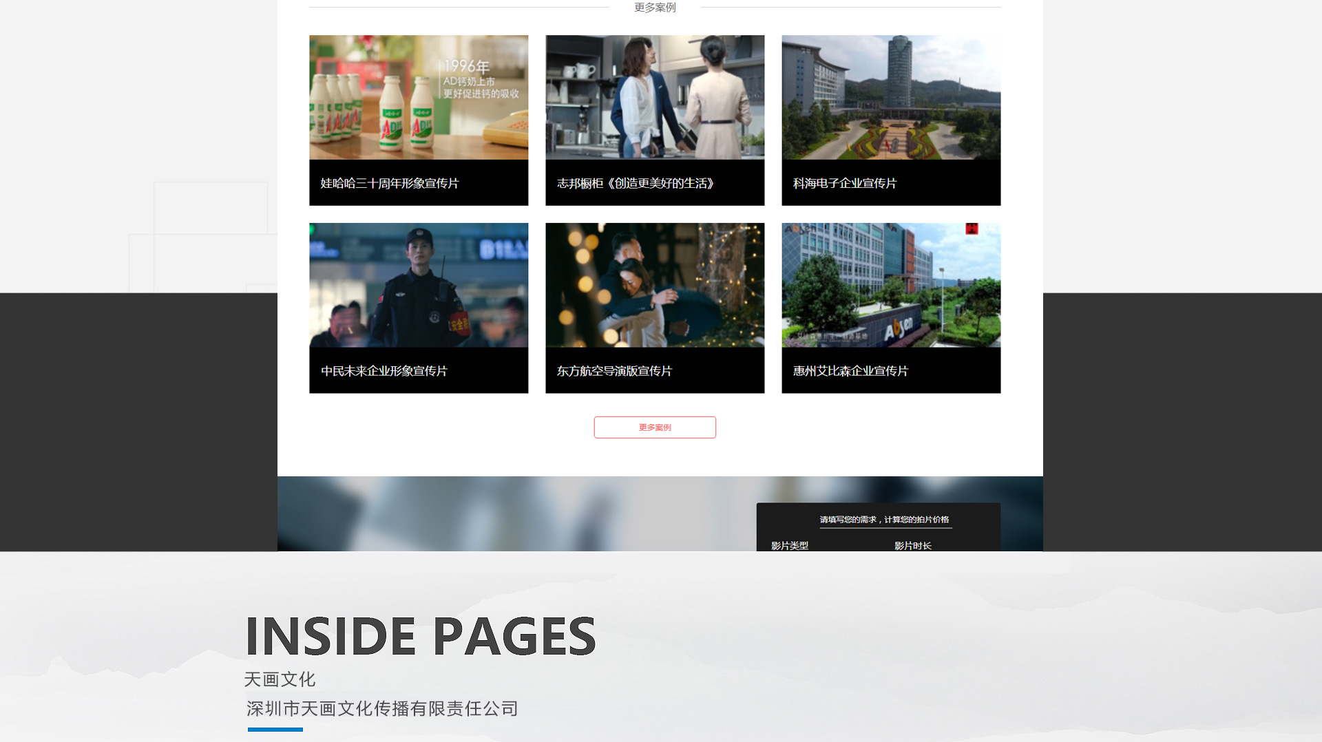Open the security guard video thumbnail

pyautogui.click(x=419, y=285)
